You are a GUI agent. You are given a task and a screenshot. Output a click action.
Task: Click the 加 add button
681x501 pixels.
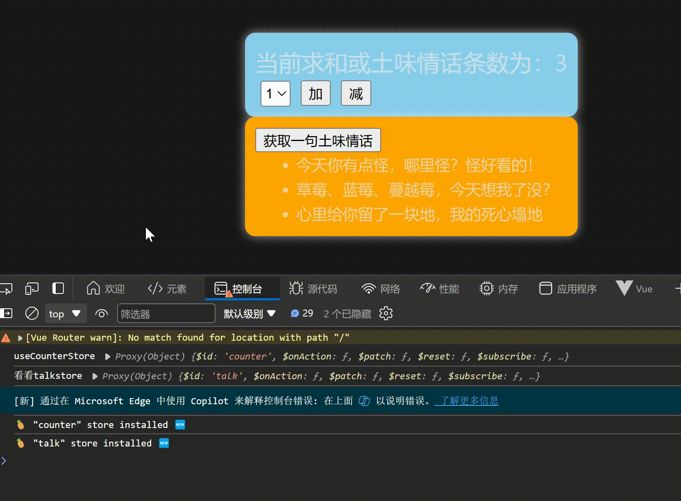pyautogui.click(x=316, y=93)
